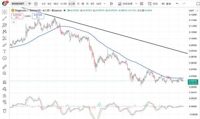The image size is (200, 119).
Task: Click the 0.00001 spread value
Action: (x=28, y=16)
